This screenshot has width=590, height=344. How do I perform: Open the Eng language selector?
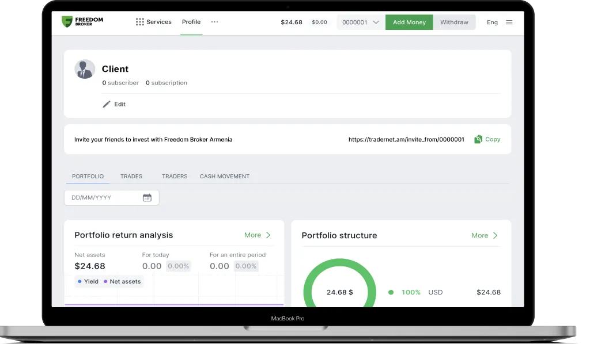492,22
